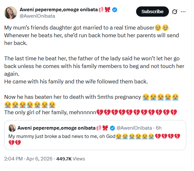
Task: Click the quoted tweet's 6h timestamp
Action: click(158, 128)
